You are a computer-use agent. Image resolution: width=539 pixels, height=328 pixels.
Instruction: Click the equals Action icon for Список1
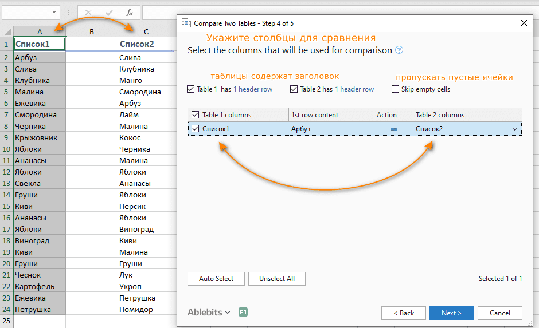(394, 129)
